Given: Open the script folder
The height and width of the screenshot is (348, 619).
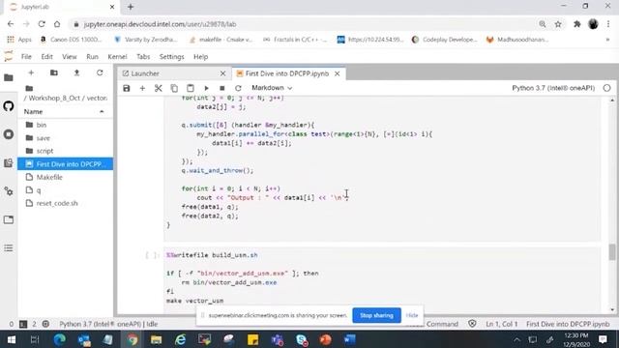Looking at the screenshot, I should pyautogui.click(x=65, y=151).
